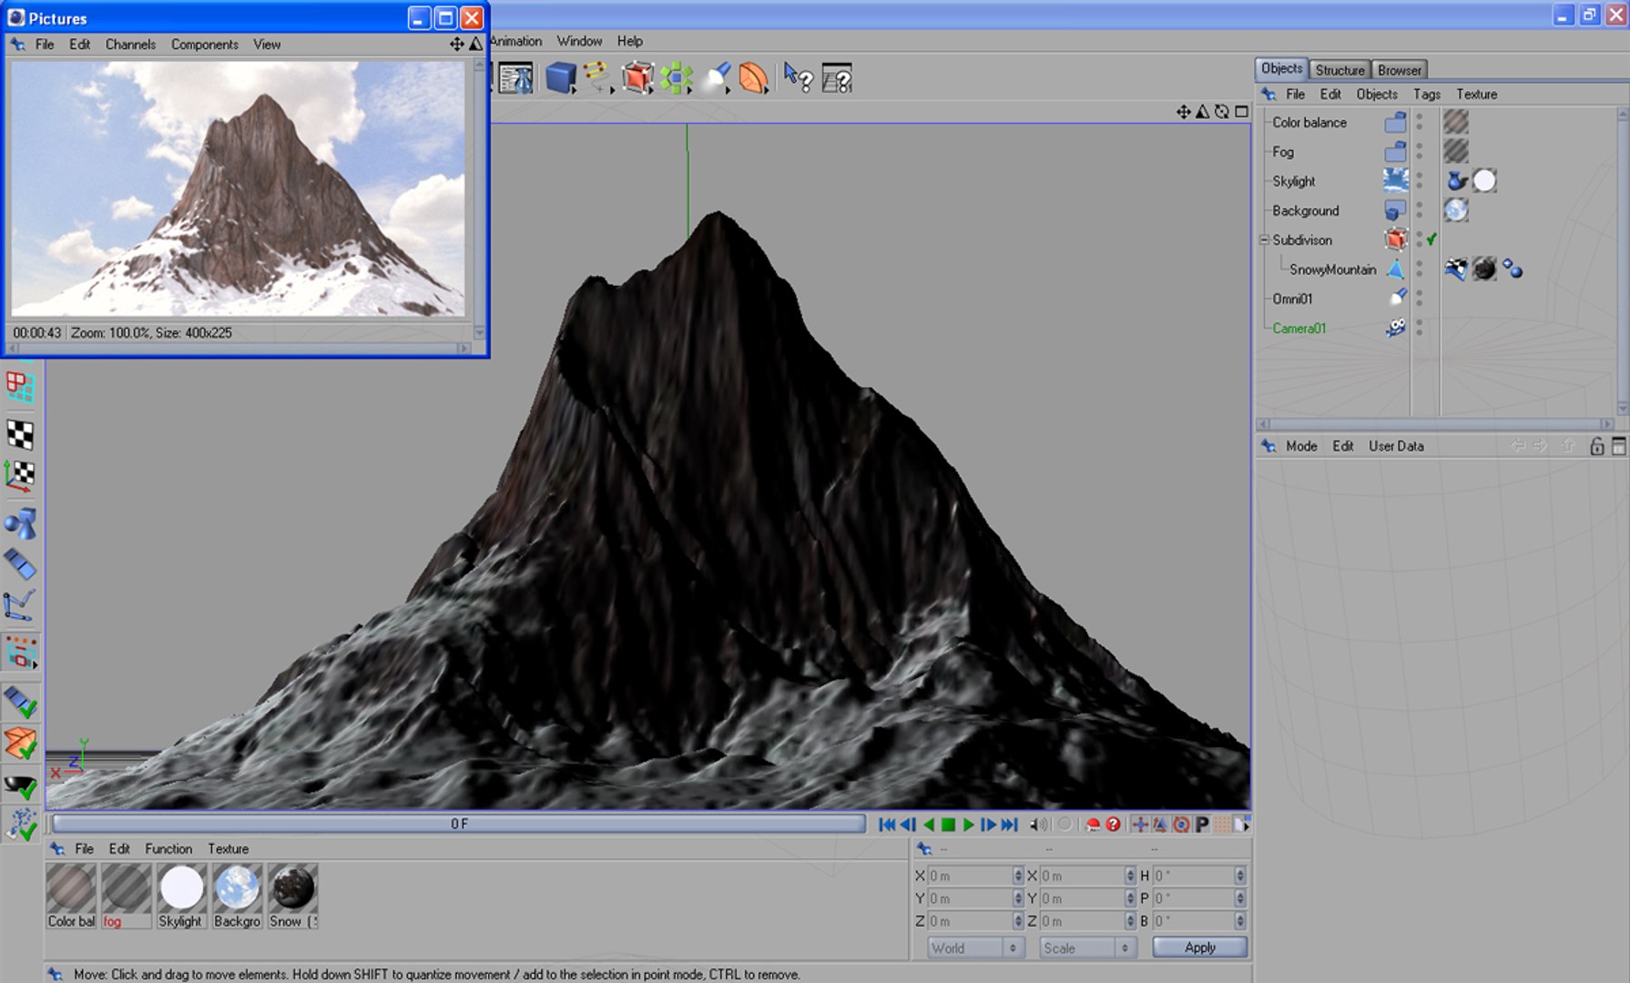Click stepper arrows of position X field
Screen dimensions: 1630x983
(x=1018, y=876)
